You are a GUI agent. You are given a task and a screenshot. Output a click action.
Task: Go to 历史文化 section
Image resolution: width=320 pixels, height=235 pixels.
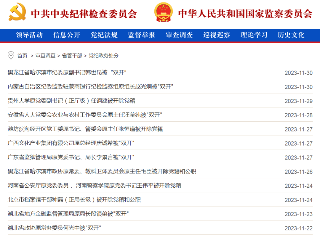[x=291, y=35]
